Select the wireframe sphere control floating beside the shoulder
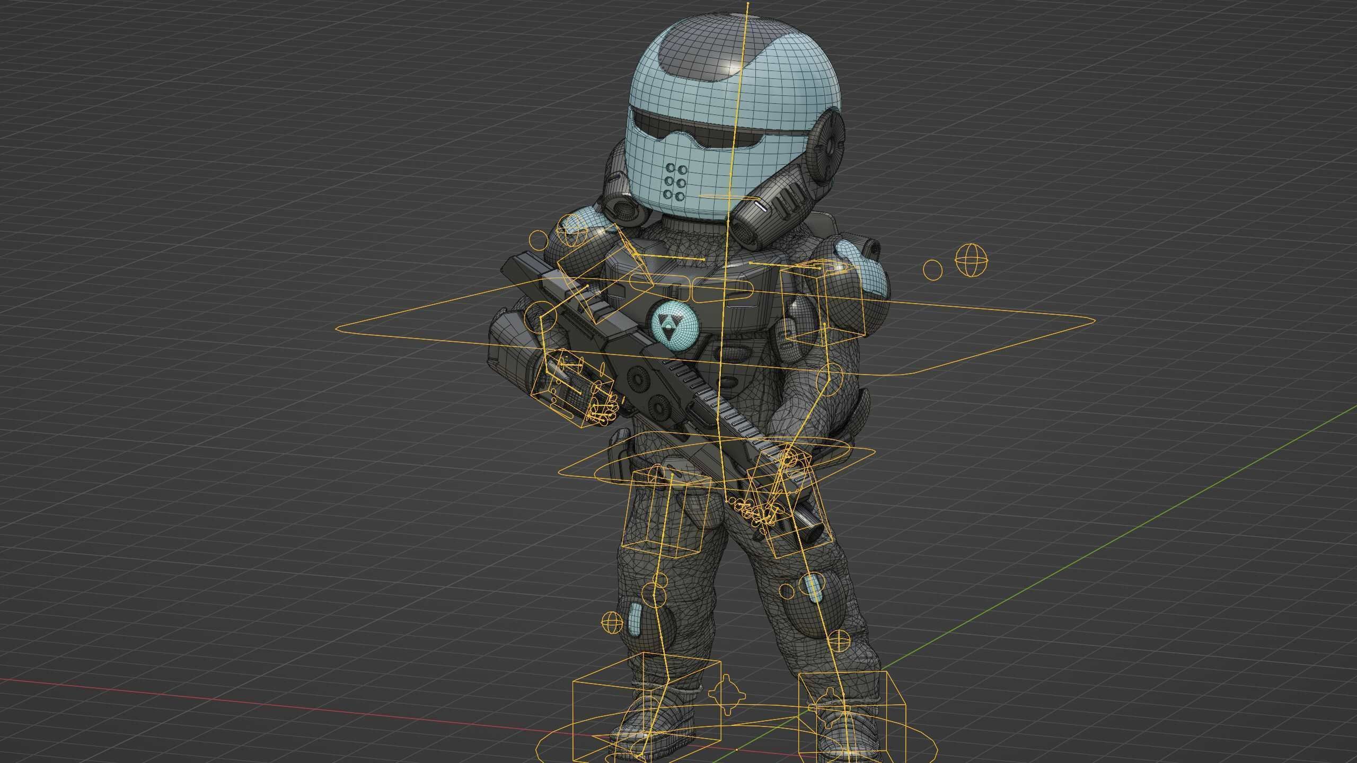Viewport: 1357px width, 763px height. (x=972, y=261)
